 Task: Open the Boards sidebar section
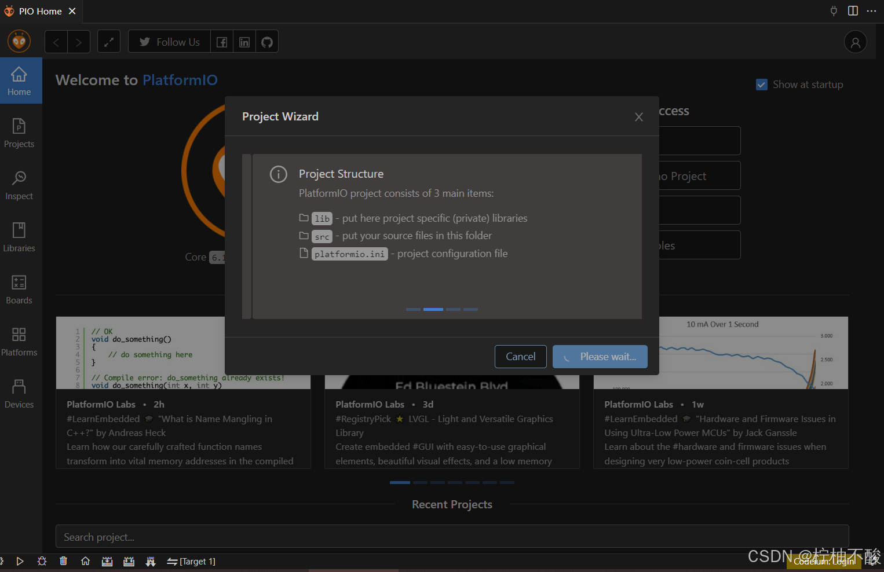19,289
